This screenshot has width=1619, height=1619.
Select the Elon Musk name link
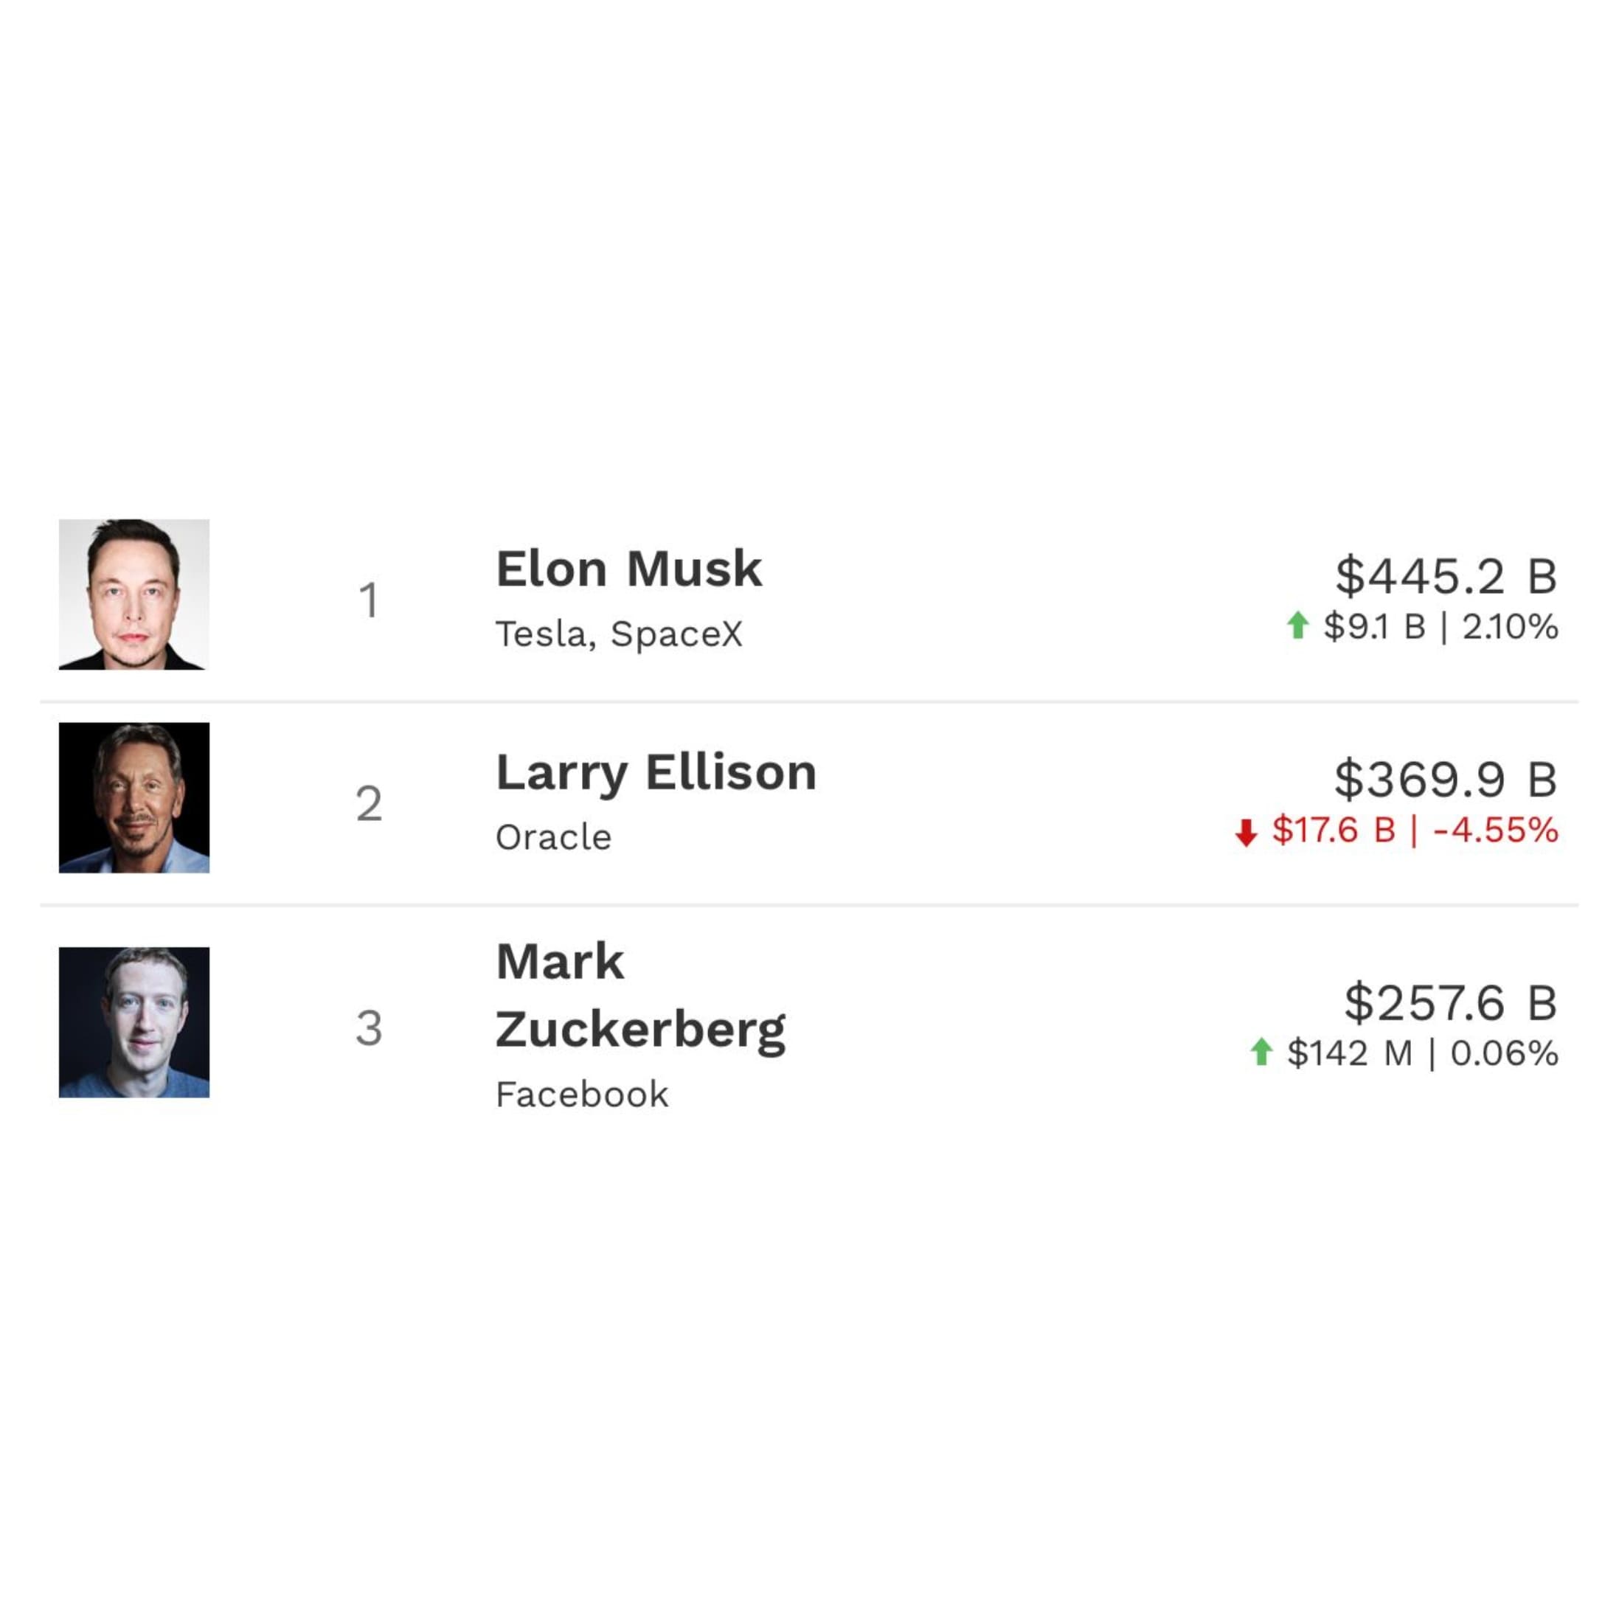point(629,569)
